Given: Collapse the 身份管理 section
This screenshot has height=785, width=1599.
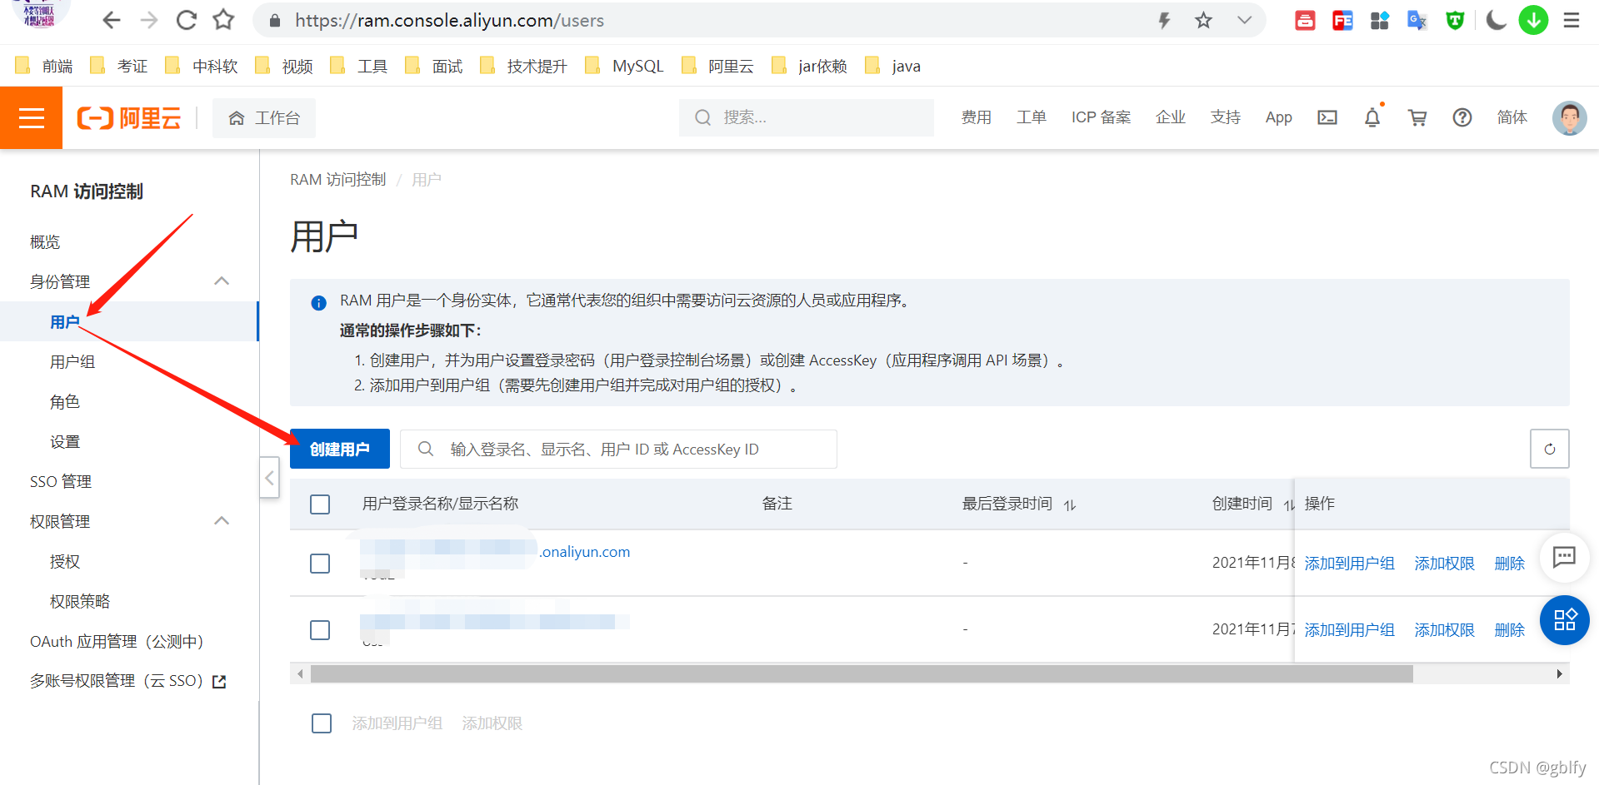Looking at the screenshot, I should pos(221,281).
